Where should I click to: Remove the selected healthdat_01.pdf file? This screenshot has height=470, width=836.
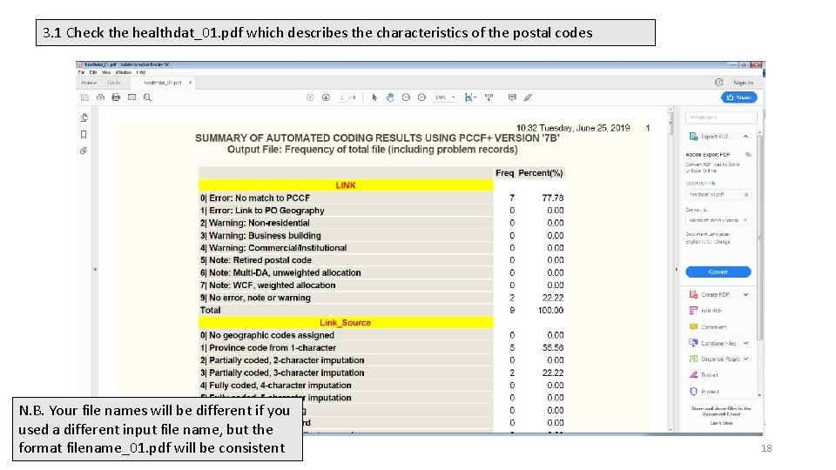coord(746,194)
